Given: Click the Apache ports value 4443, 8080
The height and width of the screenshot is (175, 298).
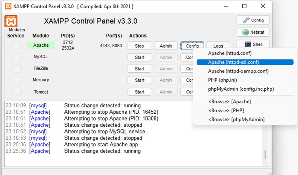Looking at the screenshot, I should point(111,46).
